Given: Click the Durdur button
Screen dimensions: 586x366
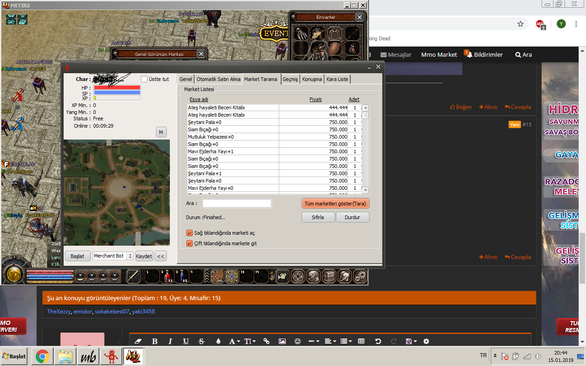Looking at the screenshot, I should tap(353, 217).
